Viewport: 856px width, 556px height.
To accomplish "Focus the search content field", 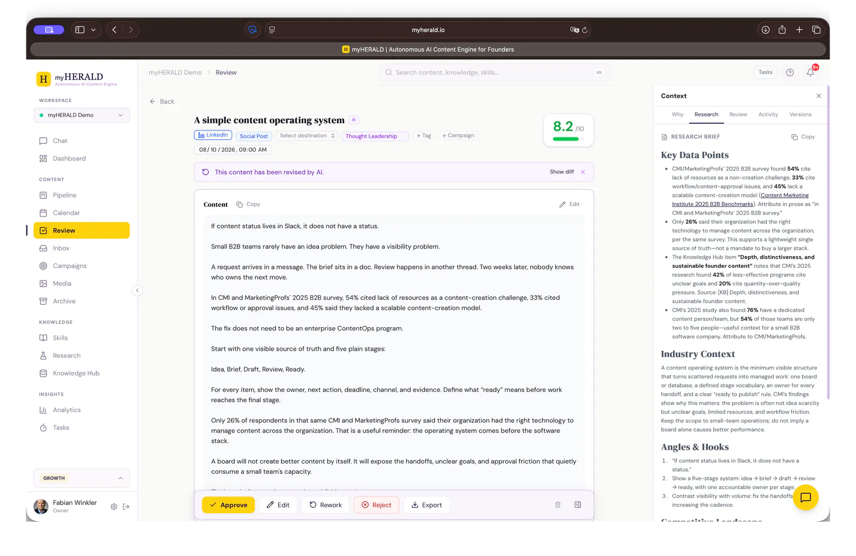I will point(495,72).
